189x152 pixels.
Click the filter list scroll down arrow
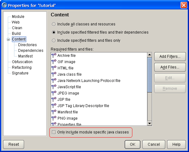point(150,123)
